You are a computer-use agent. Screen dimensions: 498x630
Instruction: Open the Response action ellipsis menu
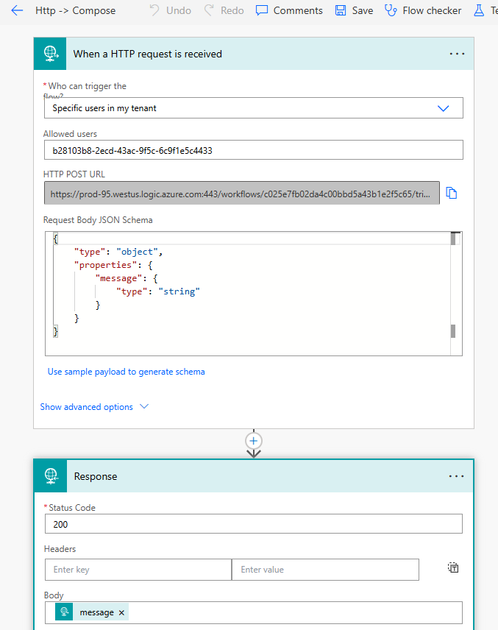pos(457,475)
